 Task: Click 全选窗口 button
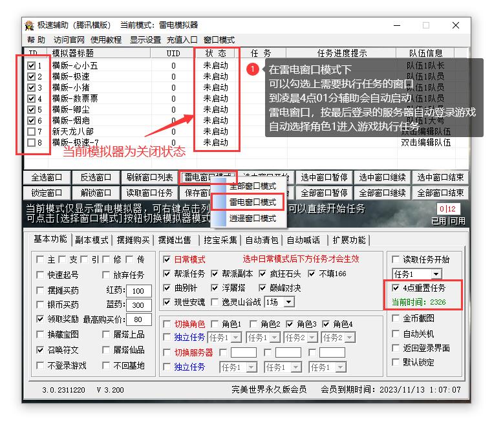(x=47, y=177)
